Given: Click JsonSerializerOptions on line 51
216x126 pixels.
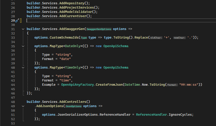Looking at the screenshot, I should 78,115.
